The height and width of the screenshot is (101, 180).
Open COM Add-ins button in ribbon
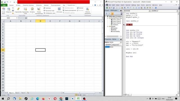tap(25, 11)
